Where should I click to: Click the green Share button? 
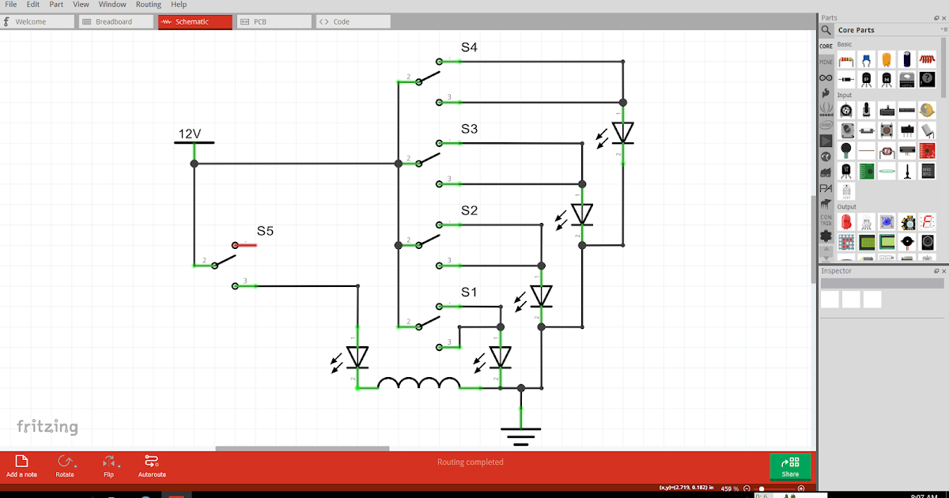tap(790, 466)
